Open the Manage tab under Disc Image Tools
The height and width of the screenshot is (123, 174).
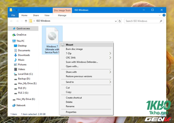pos(62,15)
